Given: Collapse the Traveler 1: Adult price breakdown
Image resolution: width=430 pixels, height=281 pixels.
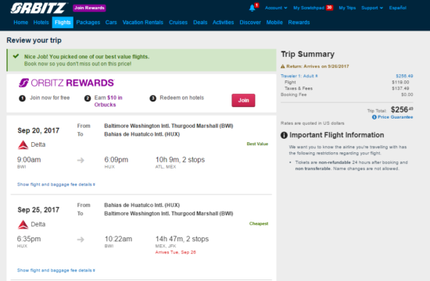Looking at the screenshot, I should [x=299, y=76].
